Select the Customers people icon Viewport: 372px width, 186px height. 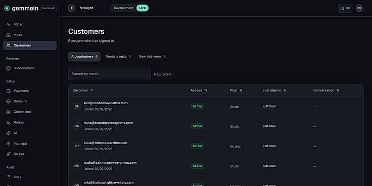click(x=8, y=45)
